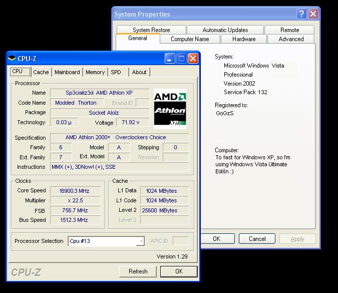Select the Automatic Updates tab
The image size is (338, 293).
(x=225, y=30)
